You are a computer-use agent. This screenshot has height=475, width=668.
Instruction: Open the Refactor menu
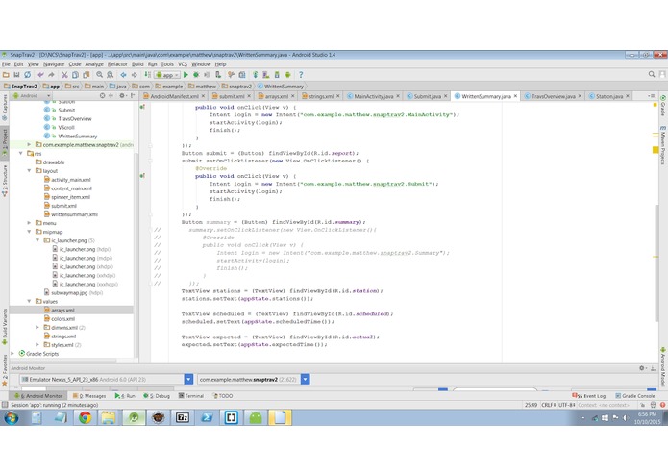click(x=117, y=64)
